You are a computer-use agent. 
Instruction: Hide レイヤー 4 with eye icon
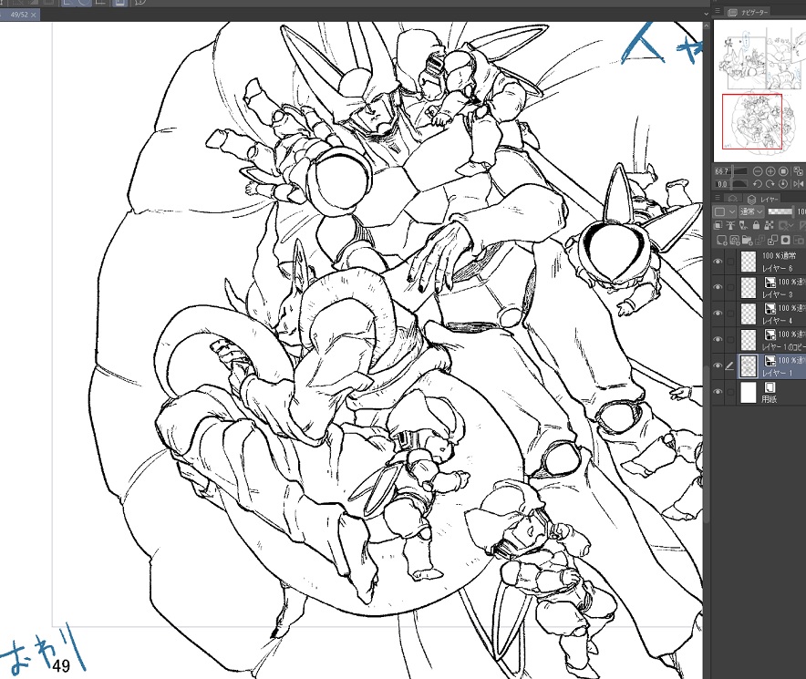(718, 314)
